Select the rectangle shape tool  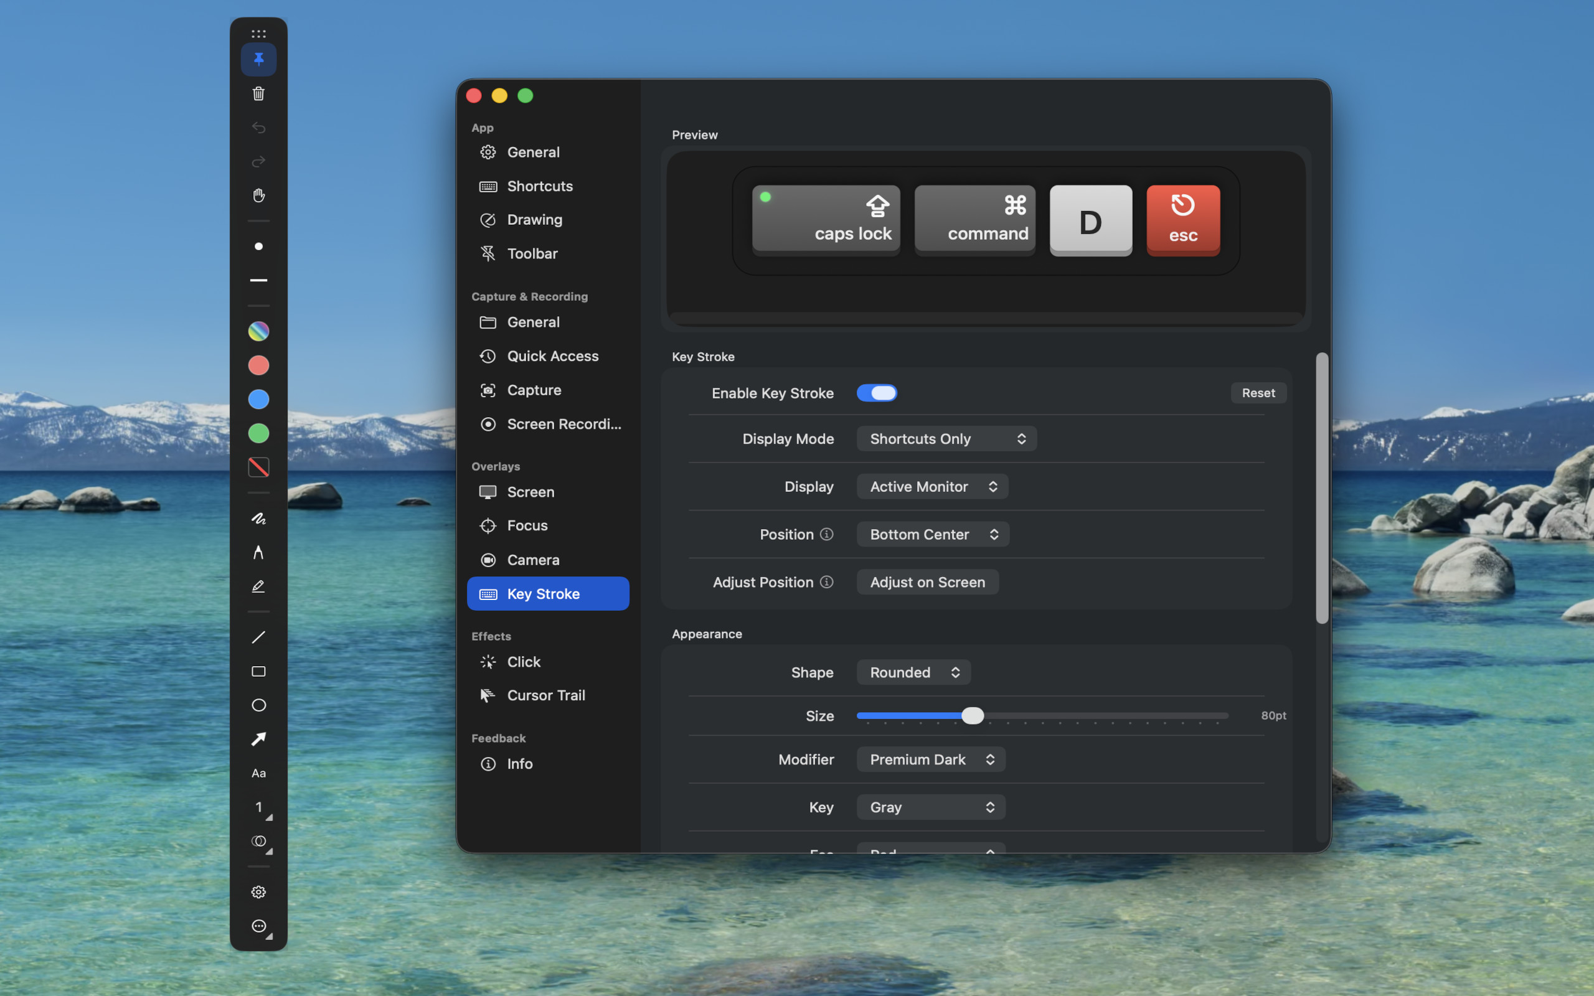pyautogui.click(x=258, y=671)
